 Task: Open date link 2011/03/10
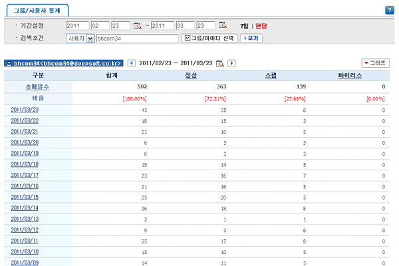25,252
